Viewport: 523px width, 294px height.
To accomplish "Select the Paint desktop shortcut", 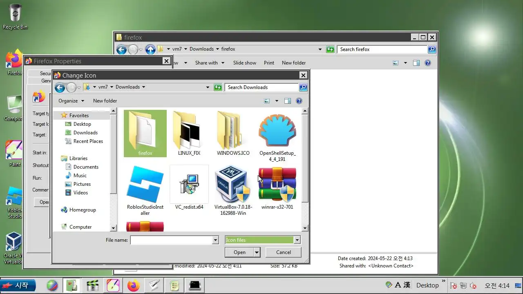I will pyautogui.click(x=15, y=154).
